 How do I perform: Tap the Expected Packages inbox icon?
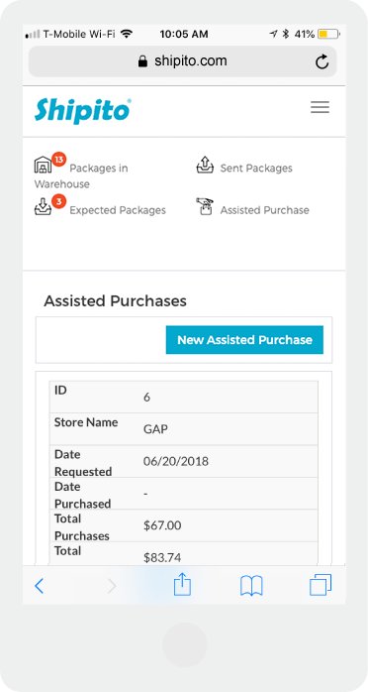tap(43, 206)
